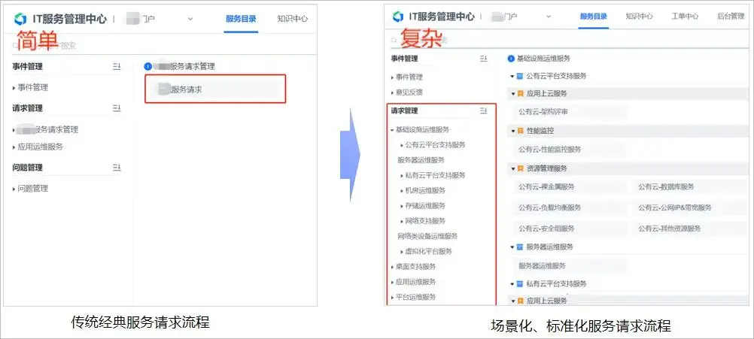The width and height of the screenshot is (754, 339).
Task: Open the 公有云-安全组服务 service card
Action: 570,229
